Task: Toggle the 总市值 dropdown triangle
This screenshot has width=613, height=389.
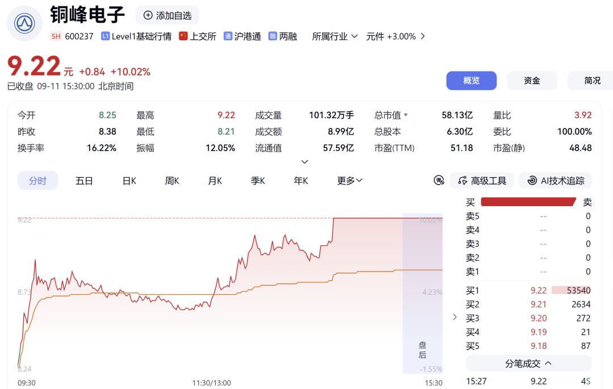Action: (x=406, y=115)
